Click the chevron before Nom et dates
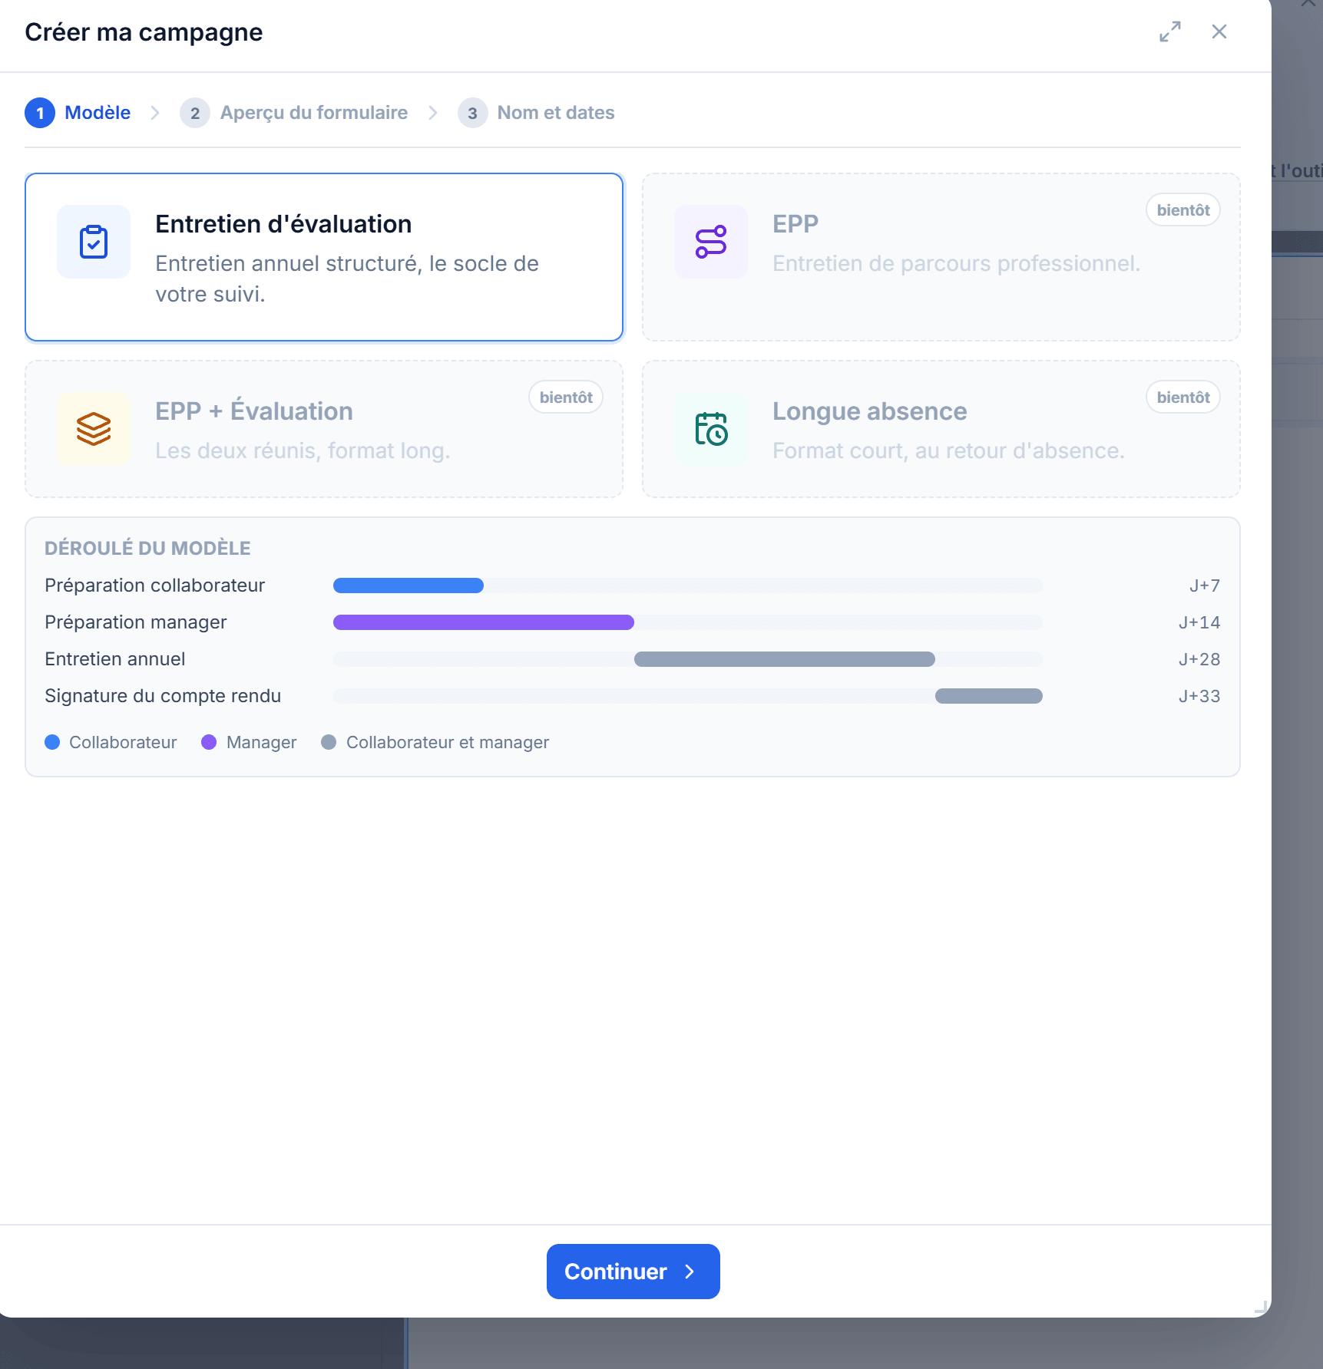This screenshot has height=1369, width=1323. 433,113
